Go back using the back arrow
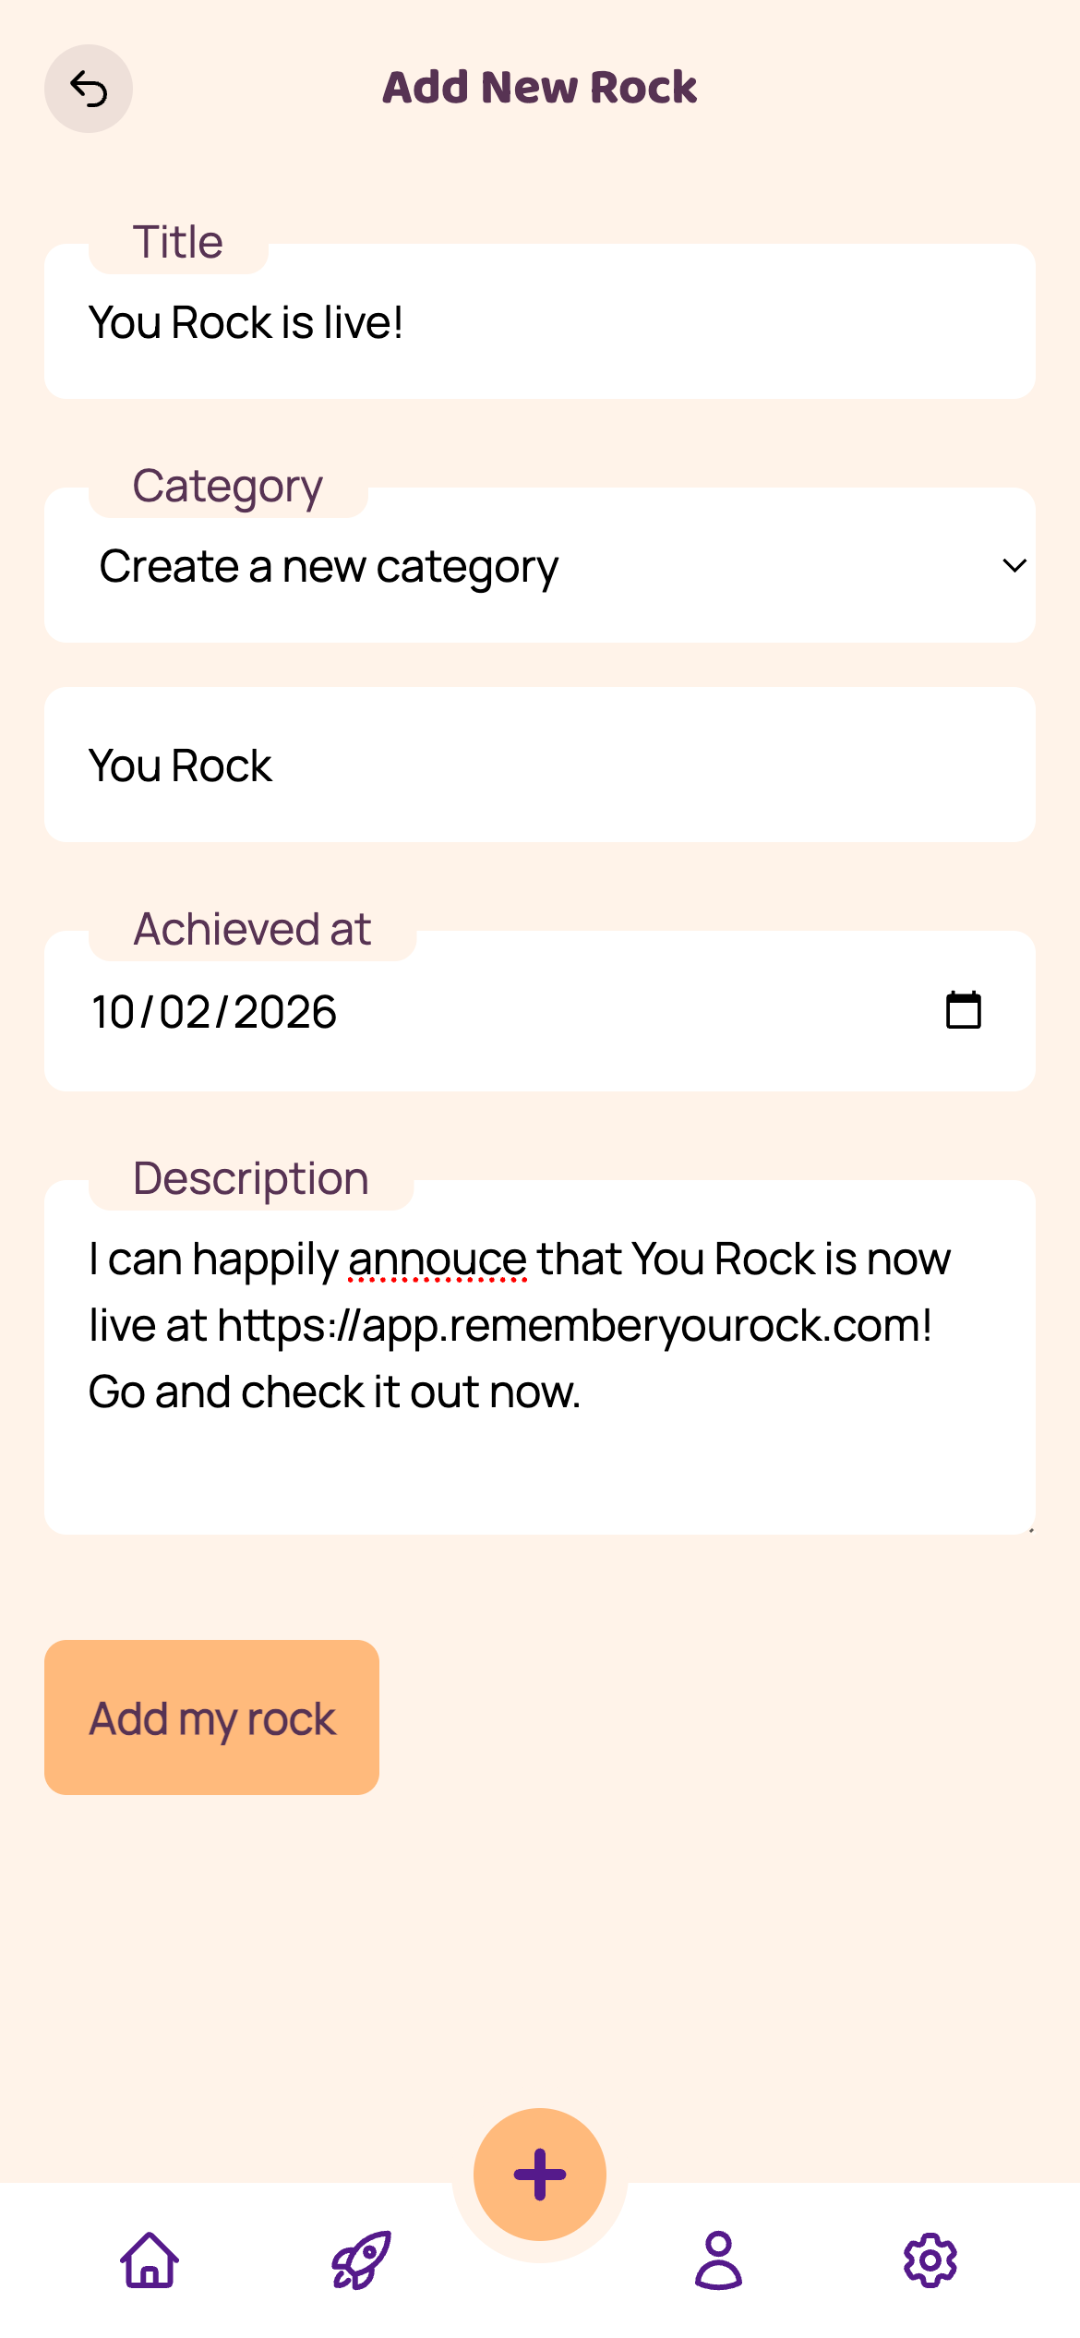The image size is (1080, 2338). [x=89, y=88]
